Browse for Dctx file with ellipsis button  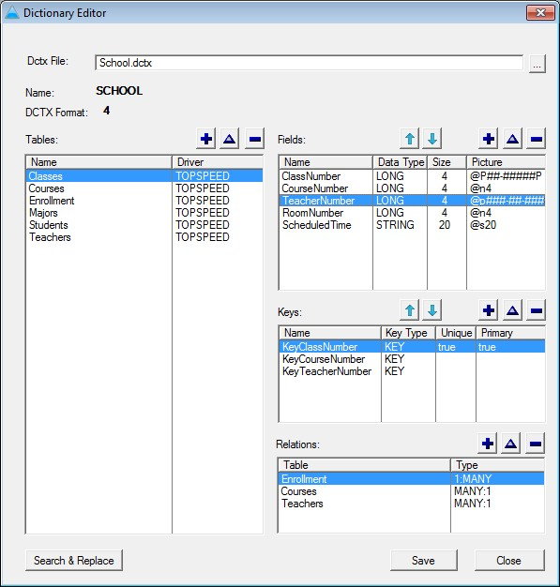[x=537, y=64]
